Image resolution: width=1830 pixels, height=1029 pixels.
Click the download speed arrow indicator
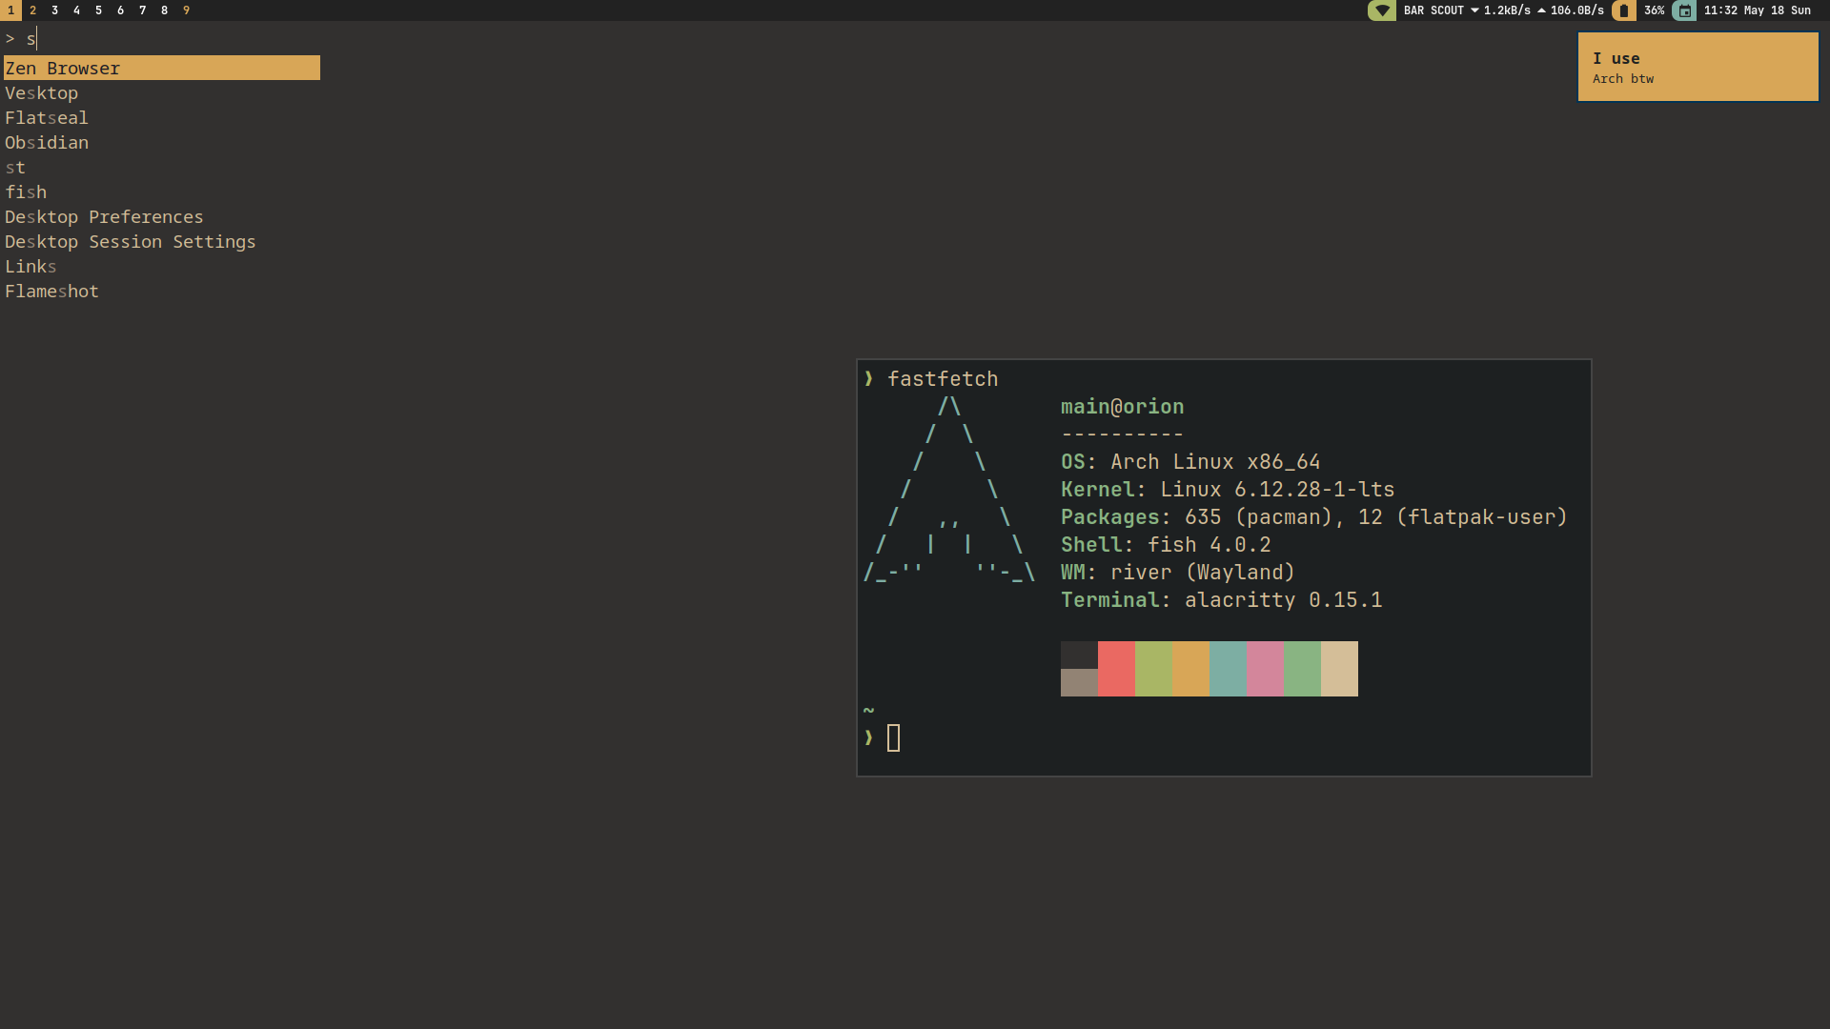pos(1474,10)
